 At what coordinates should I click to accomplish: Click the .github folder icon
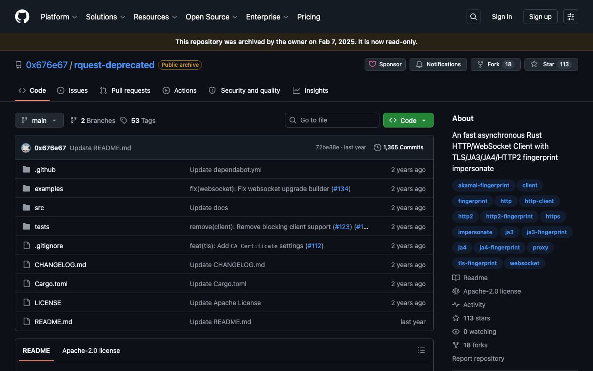pos(26,170)
